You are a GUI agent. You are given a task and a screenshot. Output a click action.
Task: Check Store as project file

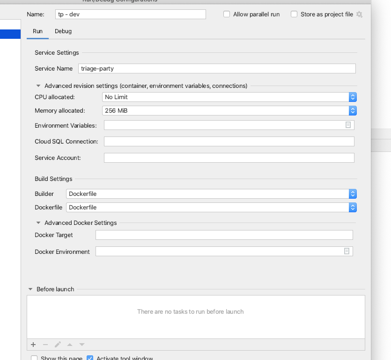click(x=294, y=14)
